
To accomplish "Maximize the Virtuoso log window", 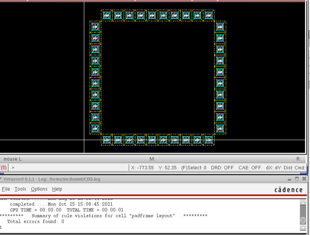I will pos(296,179).
